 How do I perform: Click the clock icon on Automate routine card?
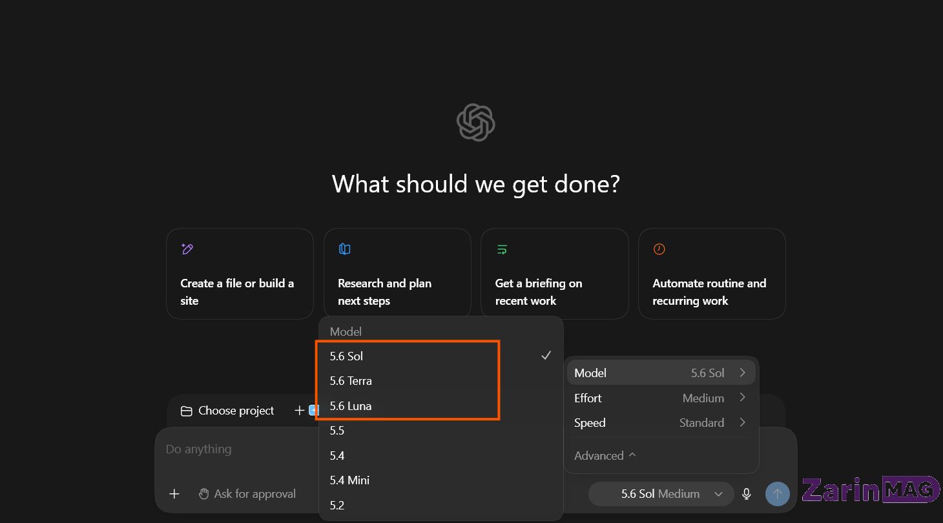point(659,249)
